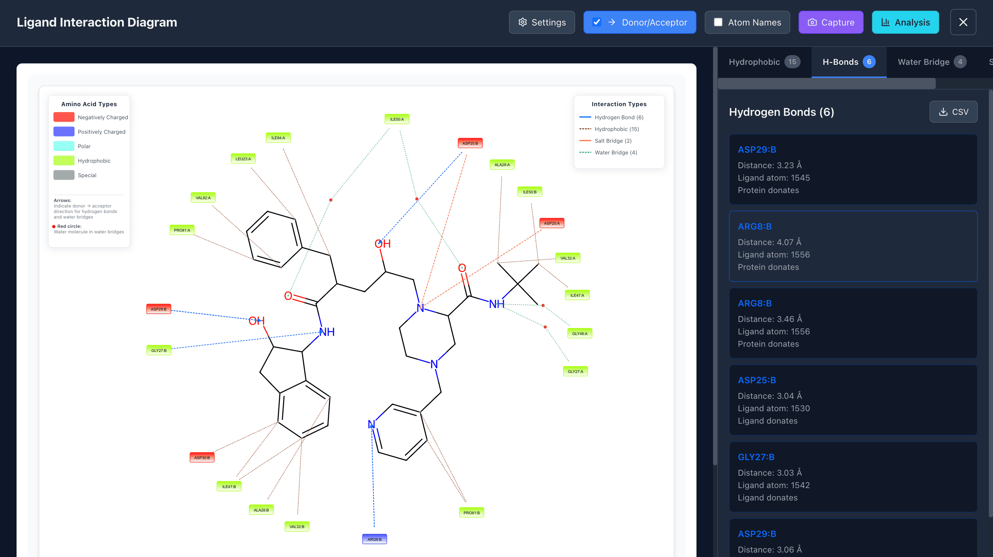Close the diagram with X icon
The height and width of the screenshot is (557, 993).
[963, 22]
